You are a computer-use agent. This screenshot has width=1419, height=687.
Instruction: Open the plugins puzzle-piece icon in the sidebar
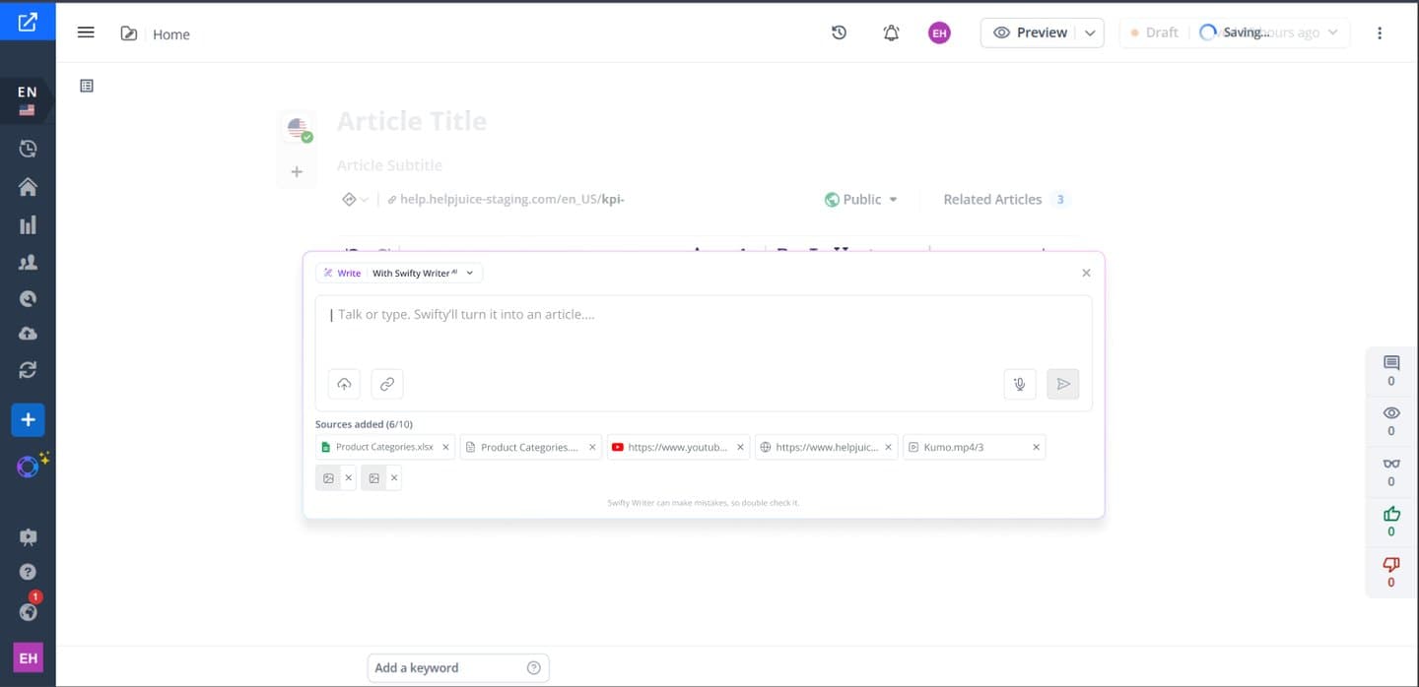(28, 536)
